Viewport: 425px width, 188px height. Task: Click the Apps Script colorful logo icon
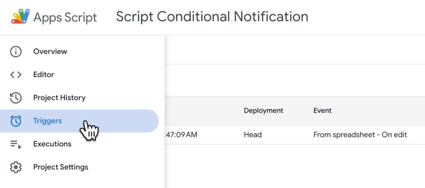[20, 17]
